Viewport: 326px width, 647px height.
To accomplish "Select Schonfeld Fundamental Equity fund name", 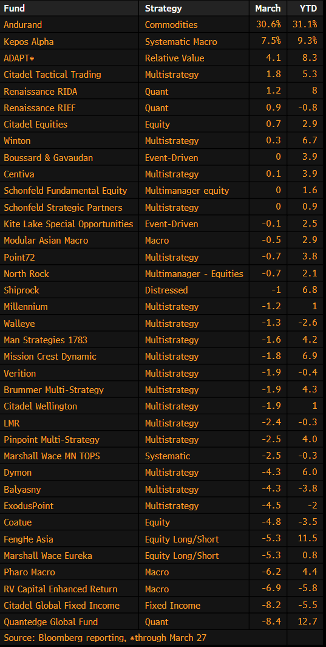I will tap(66, 191).
